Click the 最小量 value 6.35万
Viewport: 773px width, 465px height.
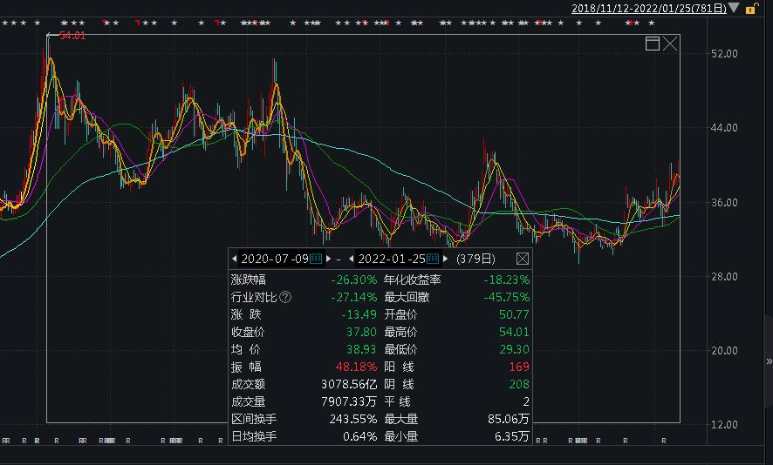click(x=512, y=436)
